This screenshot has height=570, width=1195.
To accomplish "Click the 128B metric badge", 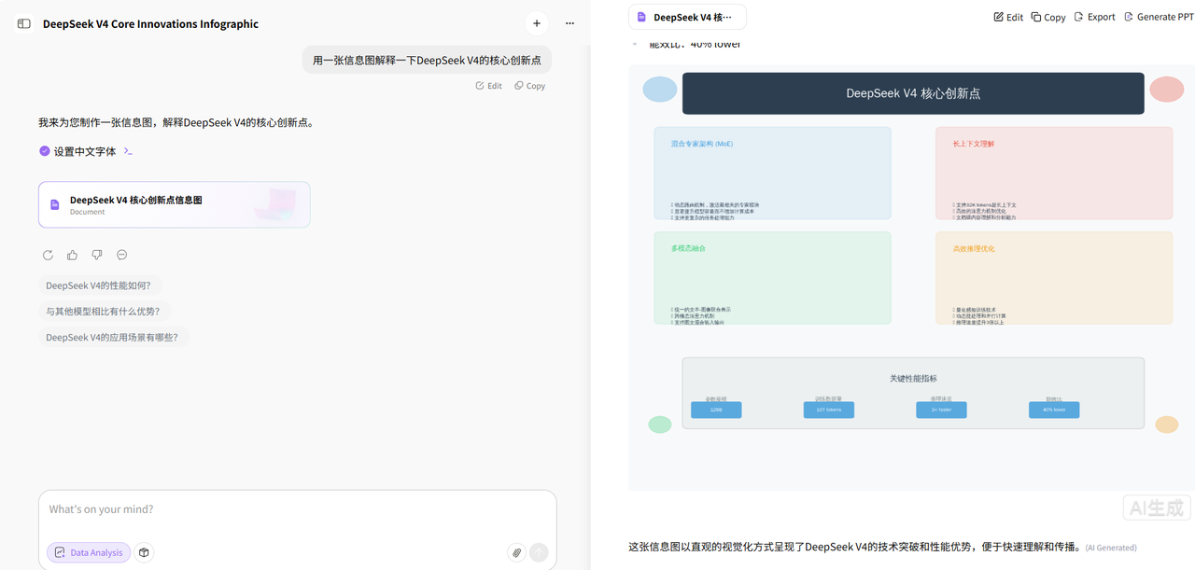I will point(716,410).
